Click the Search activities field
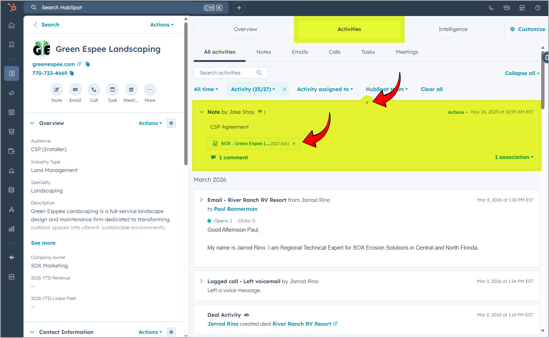 point(230,73)
